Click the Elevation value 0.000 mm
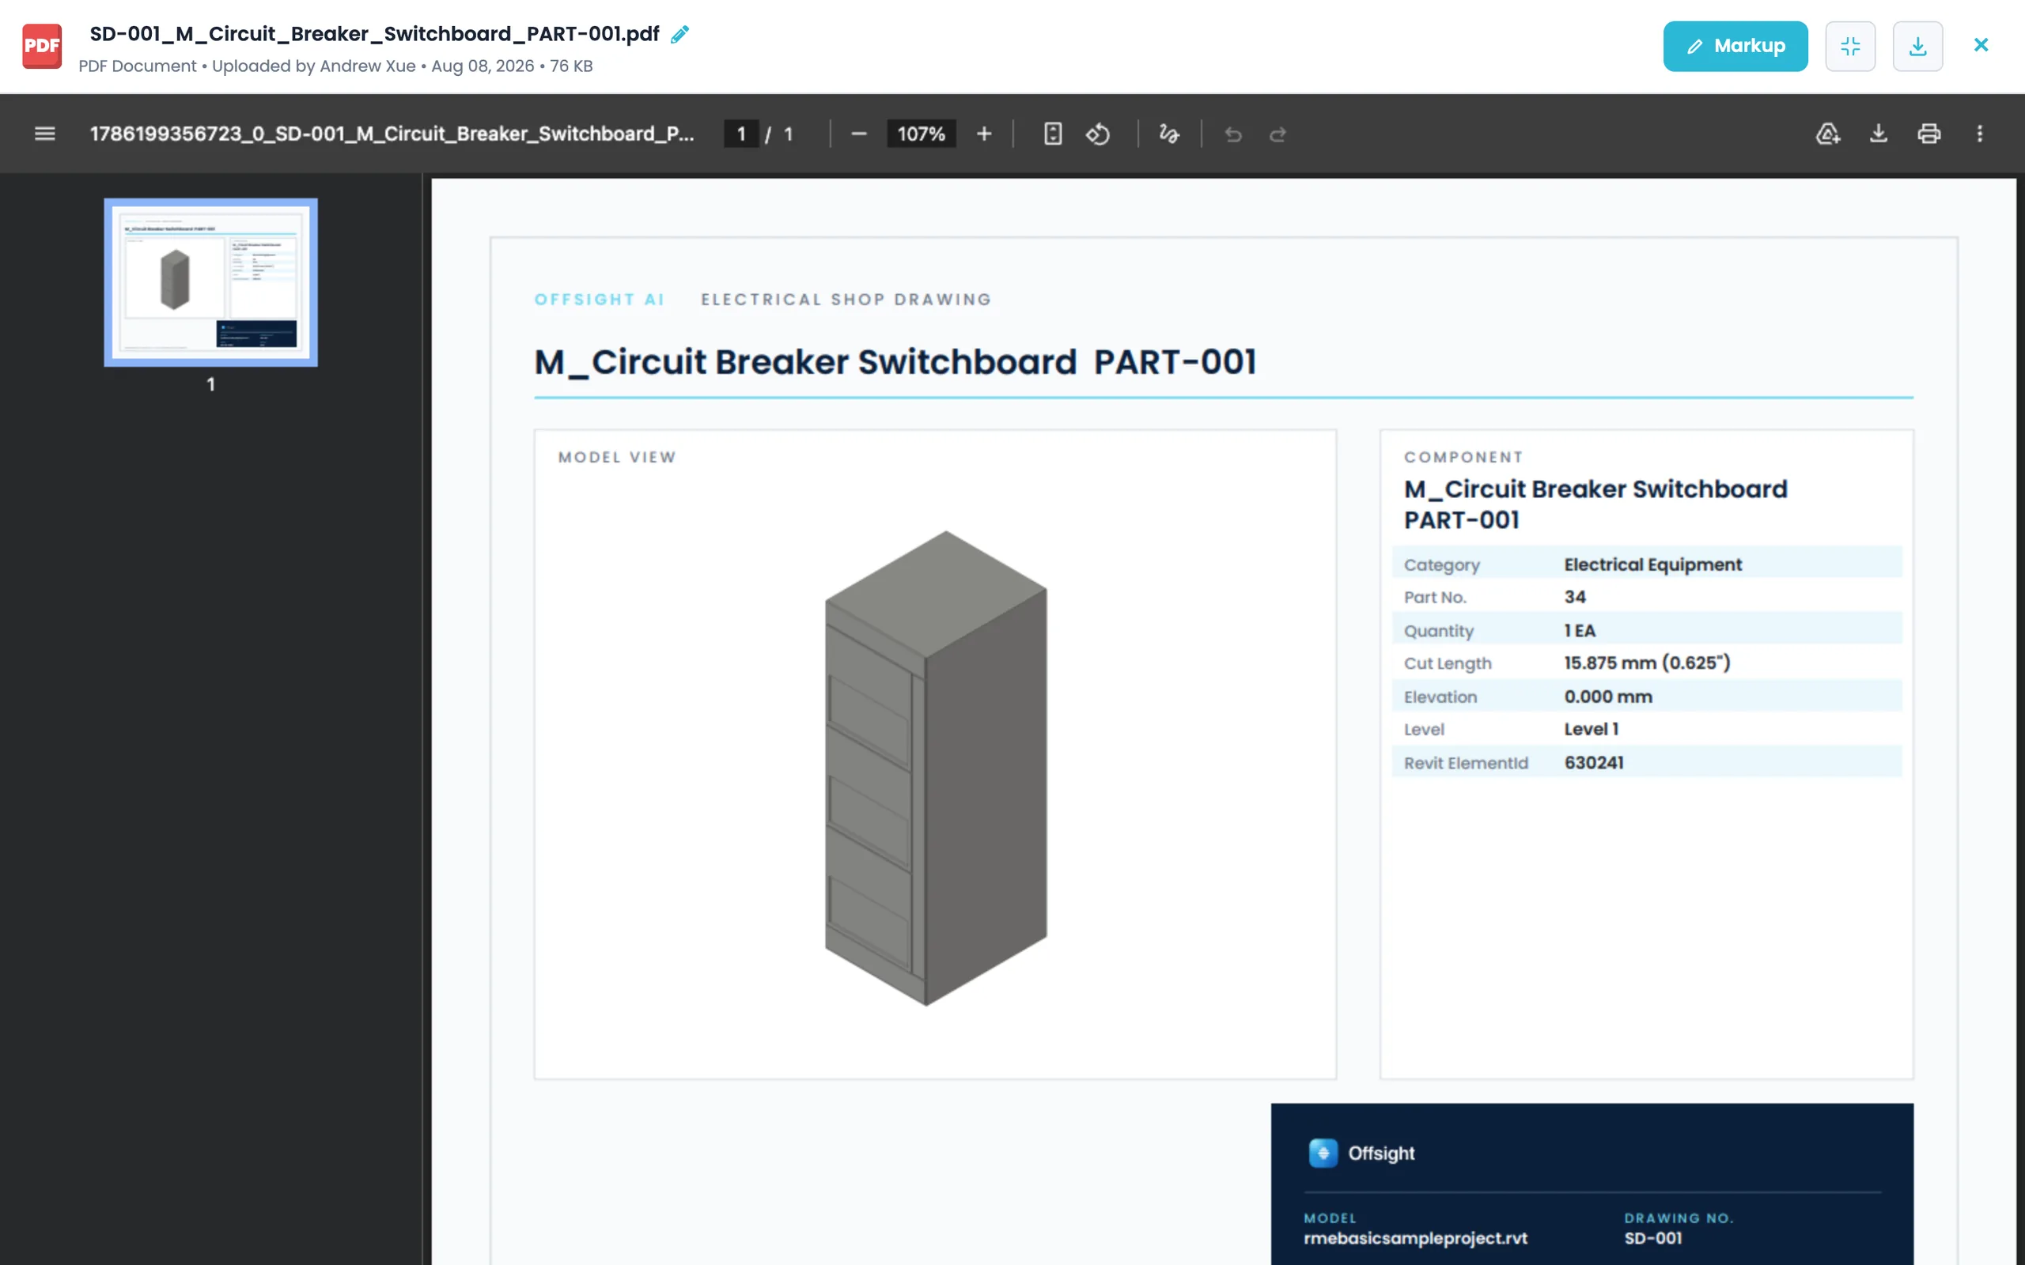Image resolution: width=2025 pixels, height=1265 pixels. 1608,697
